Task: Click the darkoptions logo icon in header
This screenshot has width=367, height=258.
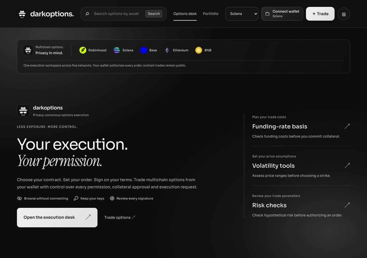Action: (x=22, y=14)
